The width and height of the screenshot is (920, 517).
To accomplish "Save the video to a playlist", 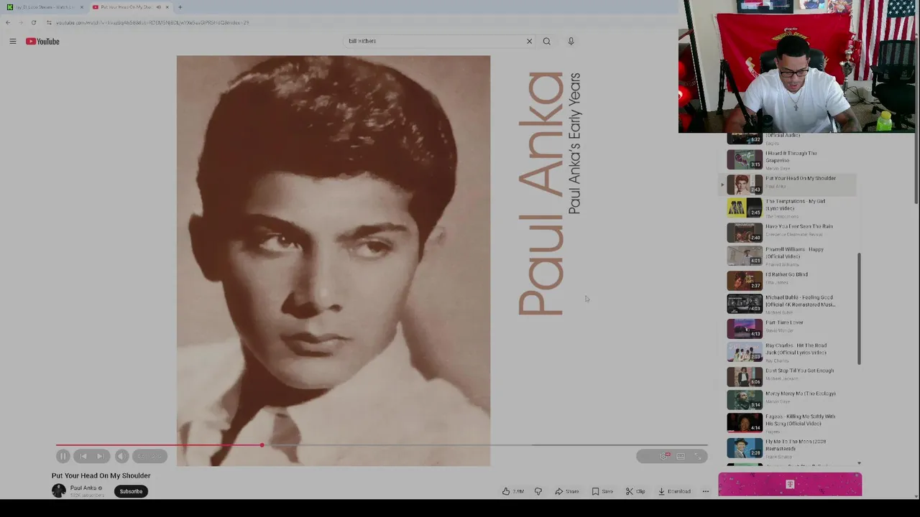I will [603, 491].
